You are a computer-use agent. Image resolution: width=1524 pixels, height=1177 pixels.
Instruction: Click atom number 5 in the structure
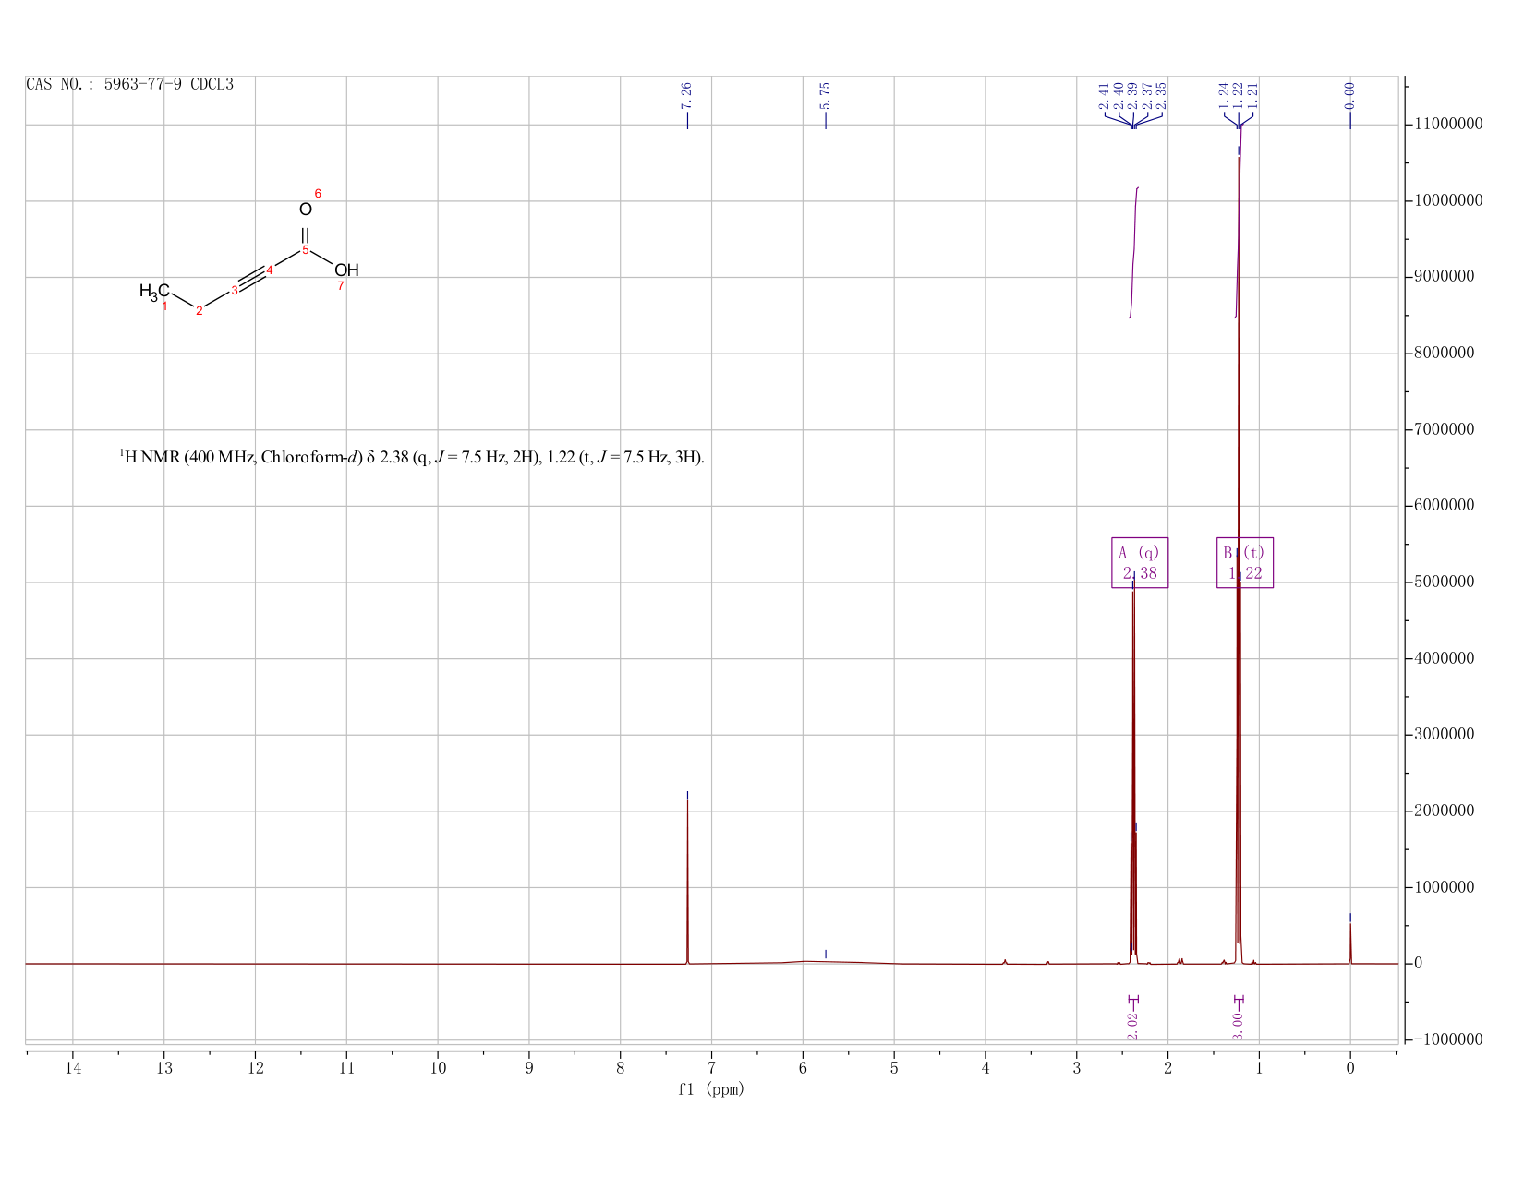pyautogui.click(x=306, y=250)
